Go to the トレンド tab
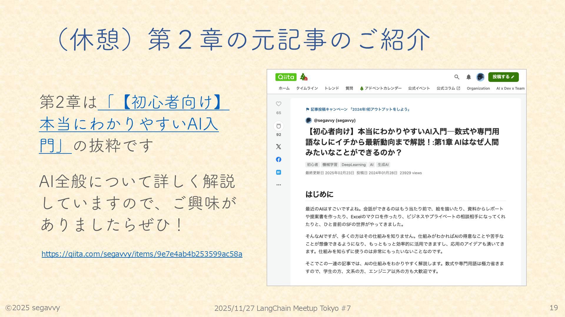This screenshot has width=565, height=317. tap(332, 88)
